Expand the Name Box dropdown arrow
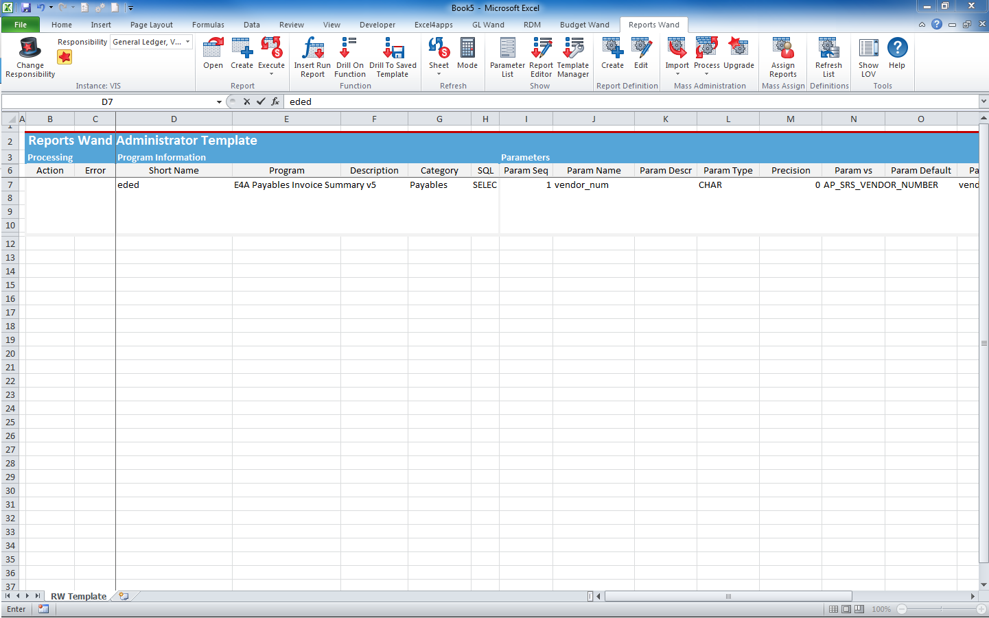The width and height of the screenshot is (989, 618). coord(219,102)
